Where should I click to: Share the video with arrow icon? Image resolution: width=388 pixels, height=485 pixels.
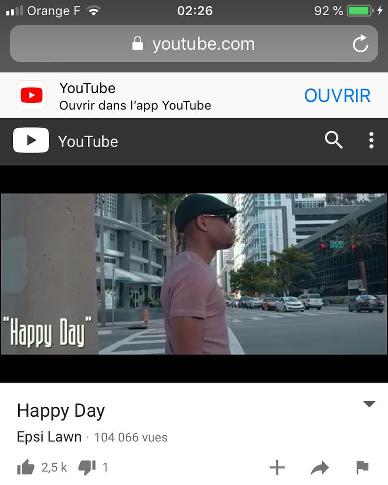(320, 468)
